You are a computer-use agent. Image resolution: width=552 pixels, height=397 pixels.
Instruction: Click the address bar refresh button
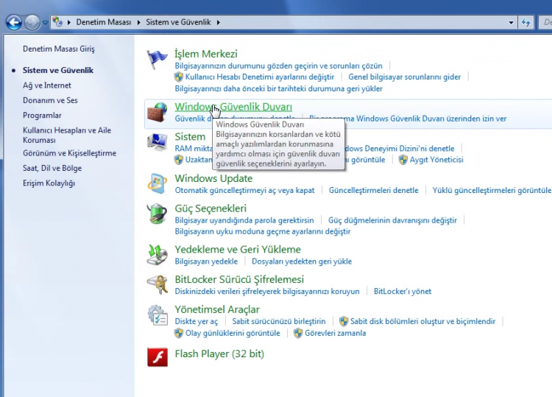(526, 23)
